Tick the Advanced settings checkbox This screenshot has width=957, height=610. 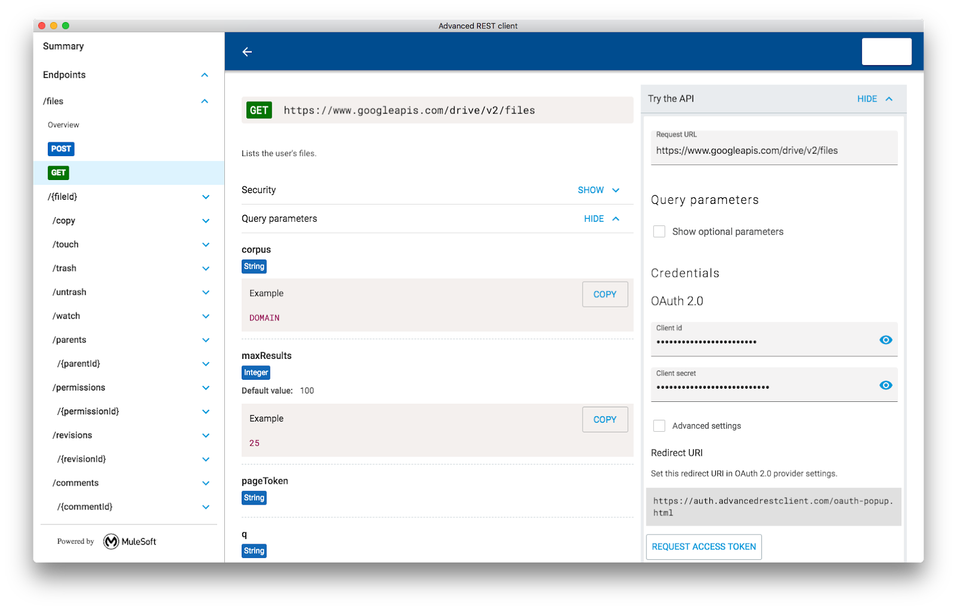tap(659, 426)
